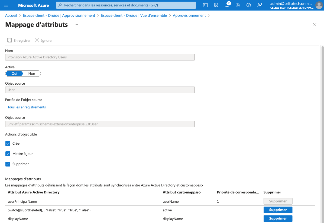Click the Nom input field

[x=100, y=57]
